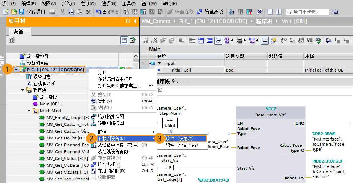Screen dimensions: 353x183
Task: Click the 在项目中搜索 search field
Action: [x=308, y=12]
